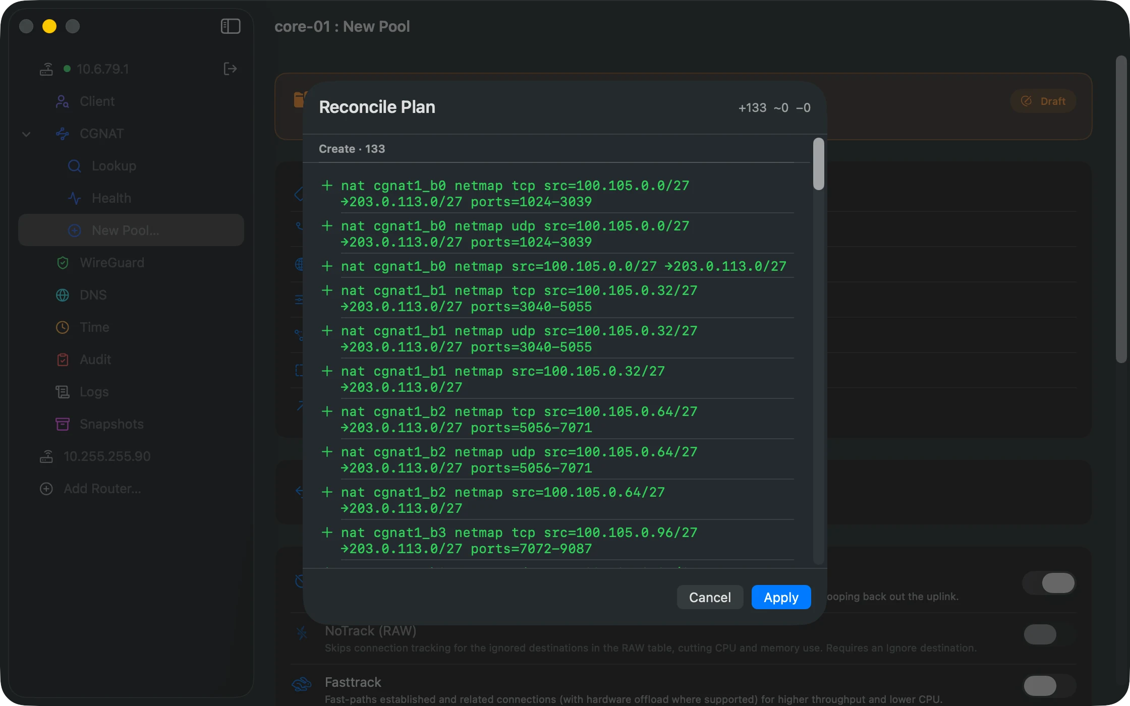
Task: Click the Snapshots archive icon
Action: [x=63, y=424]
